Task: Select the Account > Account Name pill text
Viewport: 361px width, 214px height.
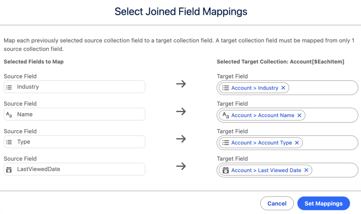Action: [x=263, y=115]
